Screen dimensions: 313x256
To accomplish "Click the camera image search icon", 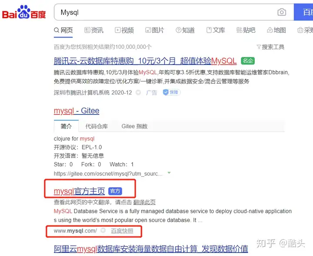I will [x=282, y=12].
